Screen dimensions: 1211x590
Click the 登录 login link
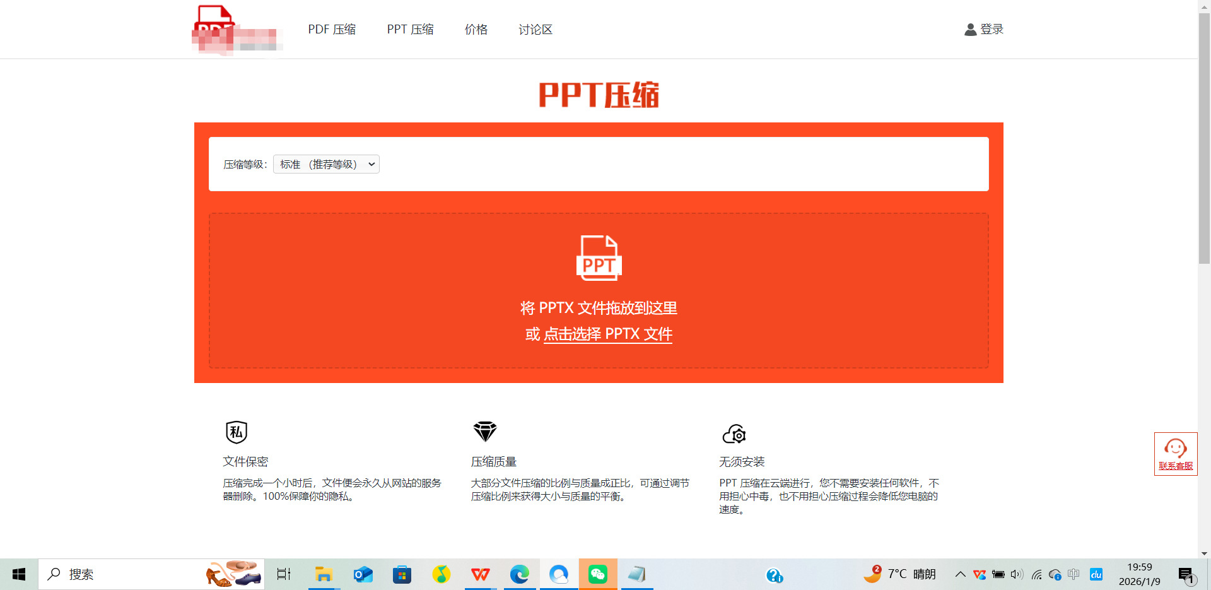(992, 29)
